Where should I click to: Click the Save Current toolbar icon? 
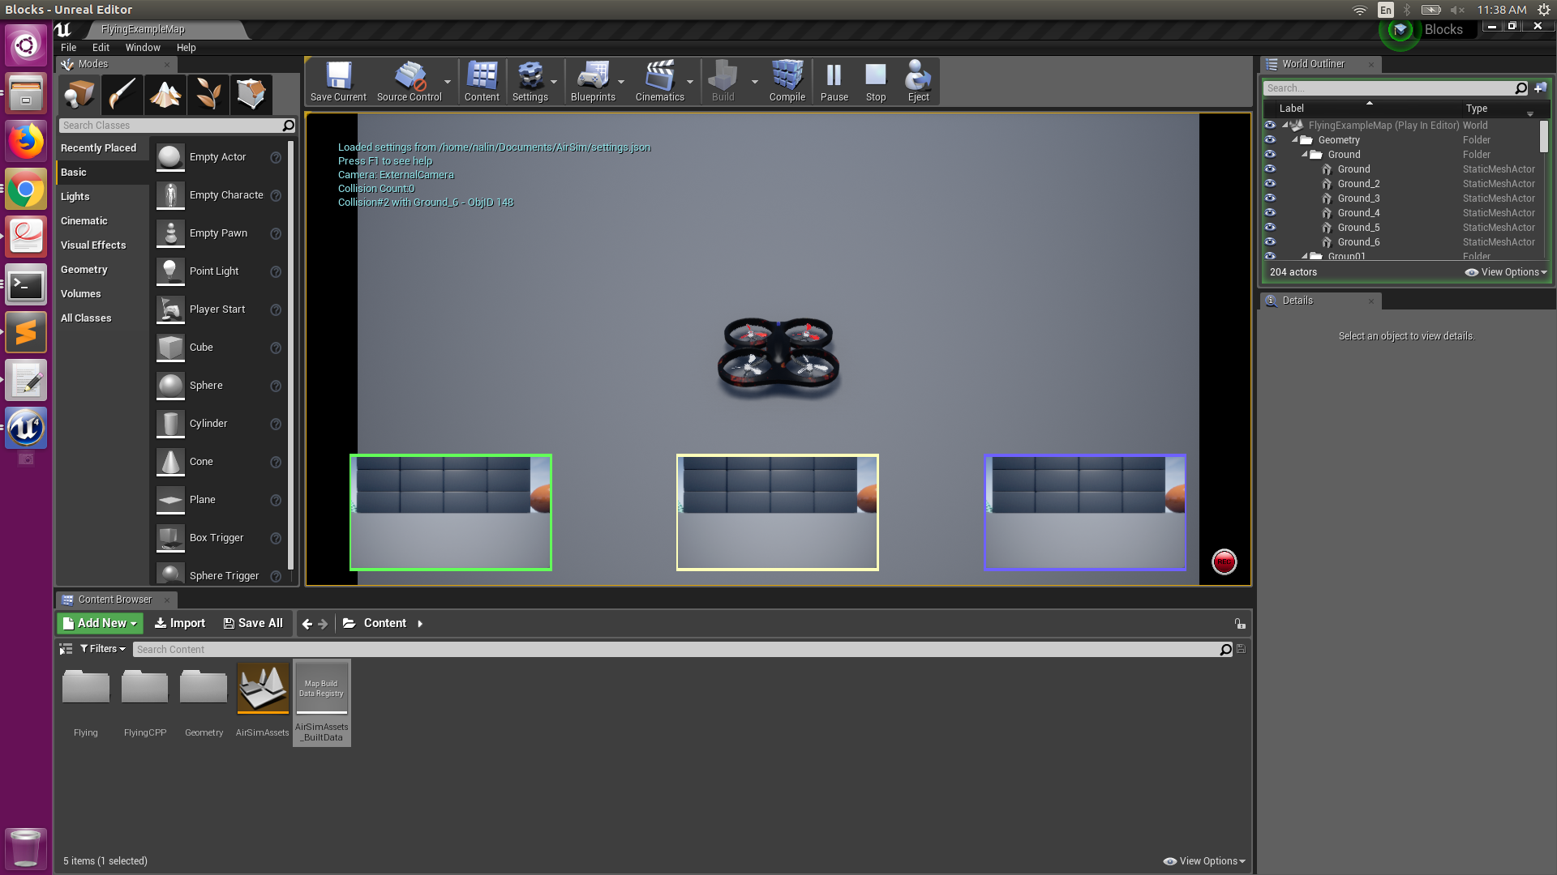click(338, 81)
